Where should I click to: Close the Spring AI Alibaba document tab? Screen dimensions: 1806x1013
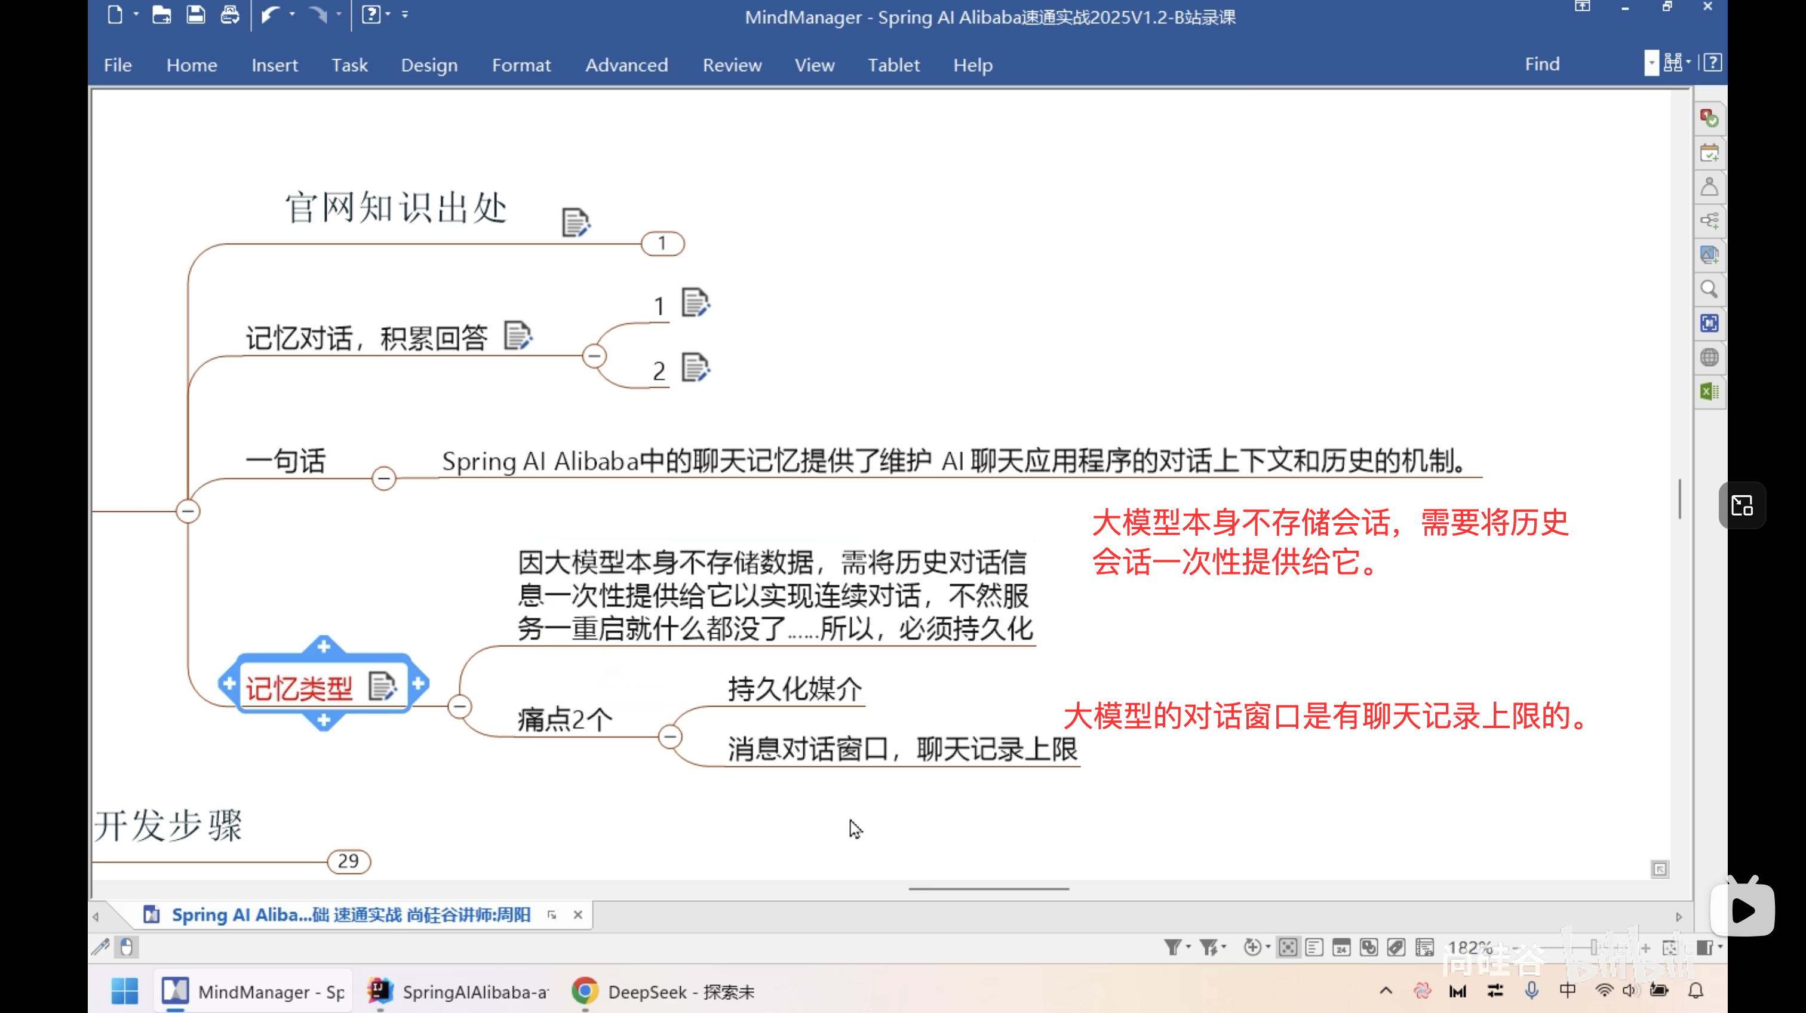pos(578,914)
